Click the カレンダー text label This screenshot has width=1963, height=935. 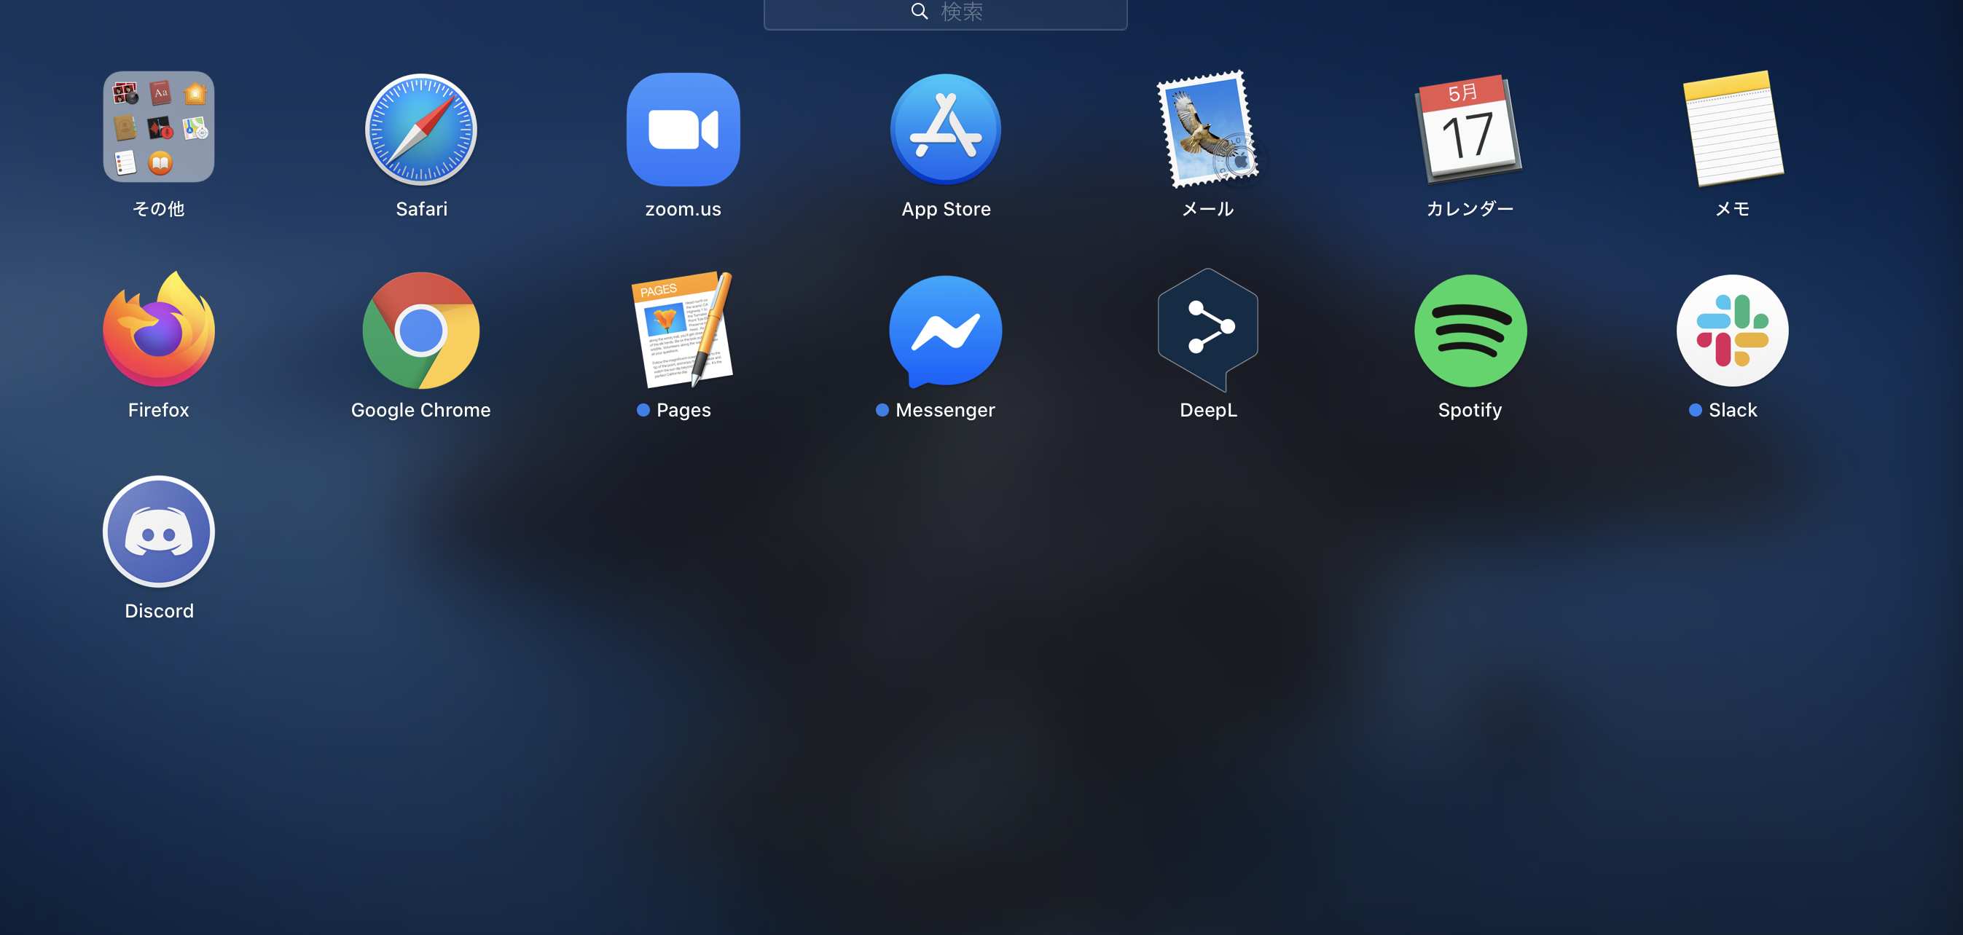point(1469,210)
